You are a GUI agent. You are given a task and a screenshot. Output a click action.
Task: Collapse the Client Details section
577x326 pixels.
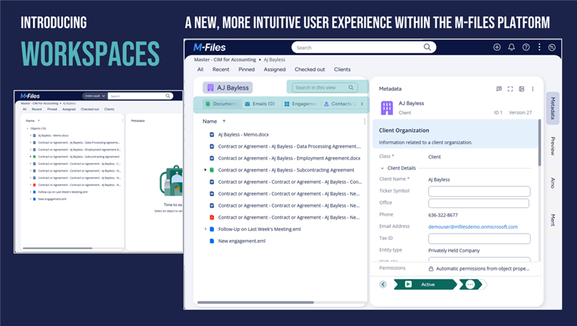tap(382, 168)
